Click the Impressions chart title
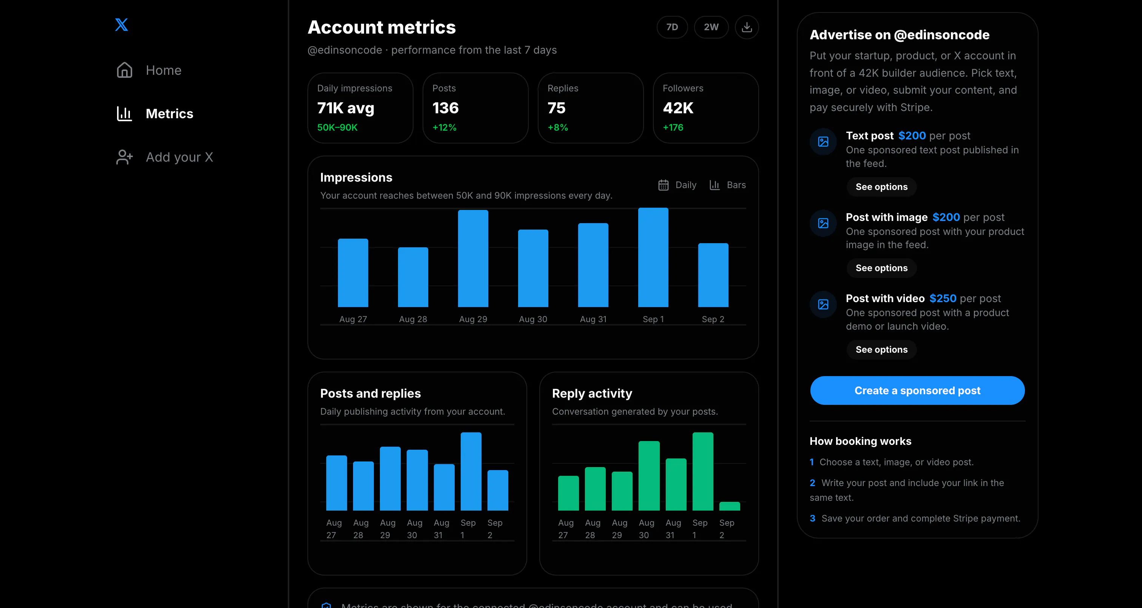Screen dimensions: 1142x608 tap(356, 177)
